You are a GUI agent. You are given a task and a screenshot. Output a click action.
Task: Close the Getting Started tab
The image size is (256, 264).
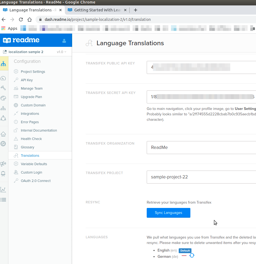pos(125,10)
